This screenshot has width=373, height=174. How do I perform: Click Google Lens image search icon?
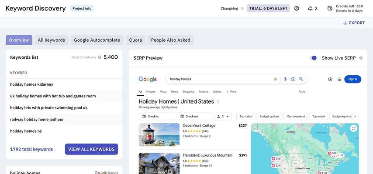tap(293, 79)
